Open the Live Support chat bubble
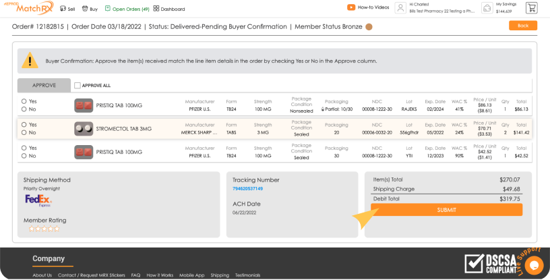Screen dimensions: 550x280 click(532, 264)
